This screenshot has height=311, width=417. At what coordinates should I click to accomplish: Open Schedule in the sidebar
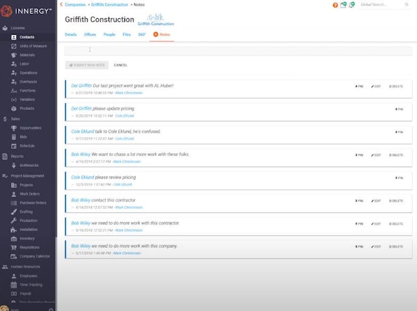coord(27,146)
